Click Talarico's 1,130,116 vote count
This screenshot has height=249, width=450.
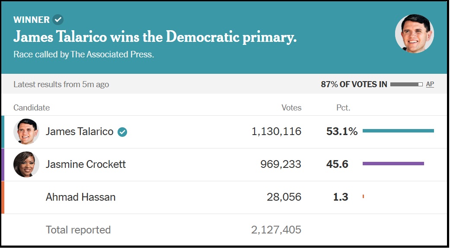pyautogui.click(x=276, y=132)
